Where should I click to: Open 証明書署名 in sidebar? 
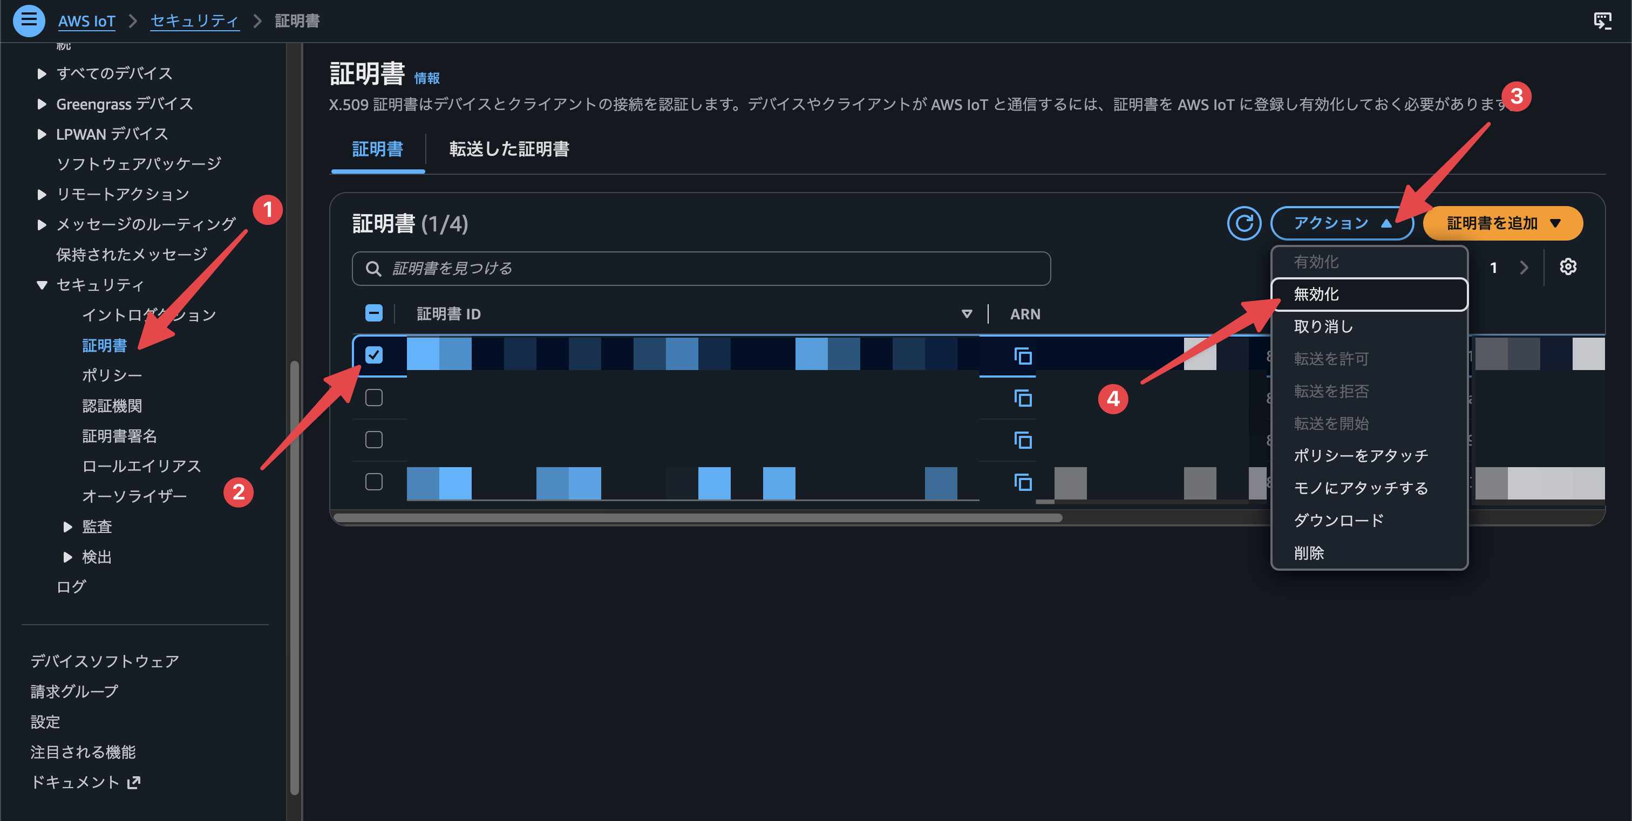(119, 436)
